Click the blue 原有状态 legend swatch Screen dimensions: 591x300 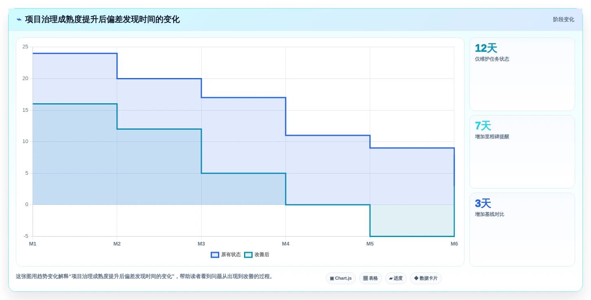click(215, 255)
